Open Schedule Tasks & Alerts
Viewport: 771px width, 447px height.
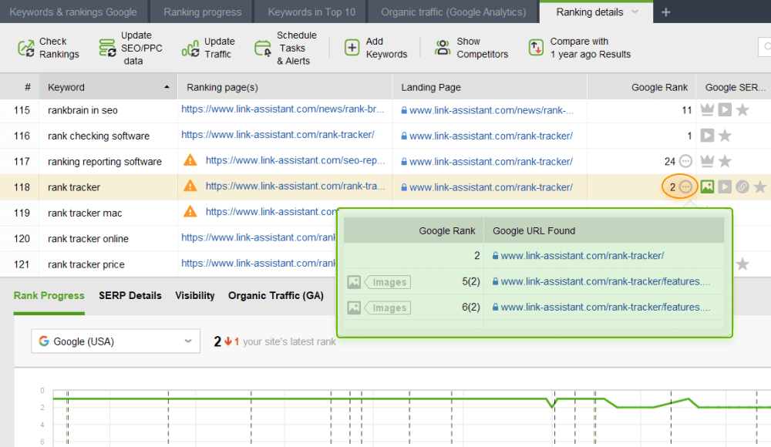click(286, 49)
